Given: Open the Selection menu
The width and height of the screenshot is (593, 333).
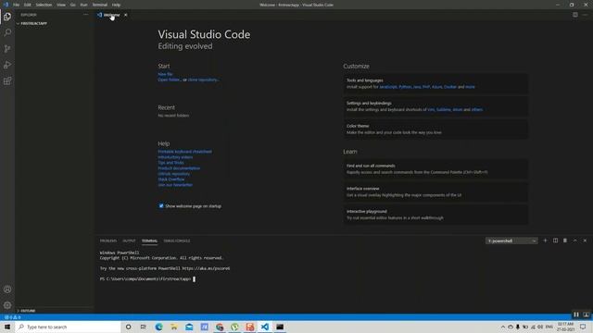Looking at the screenshot, I should click(44, 5).
